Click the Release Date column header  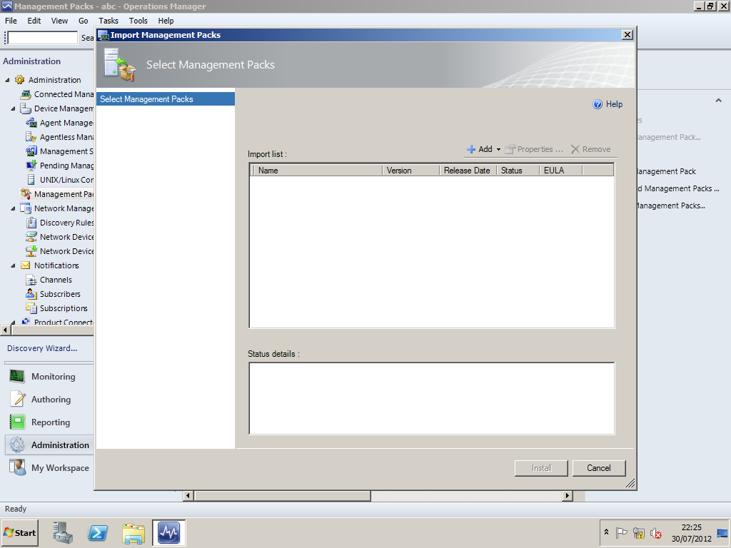[468, 171]
